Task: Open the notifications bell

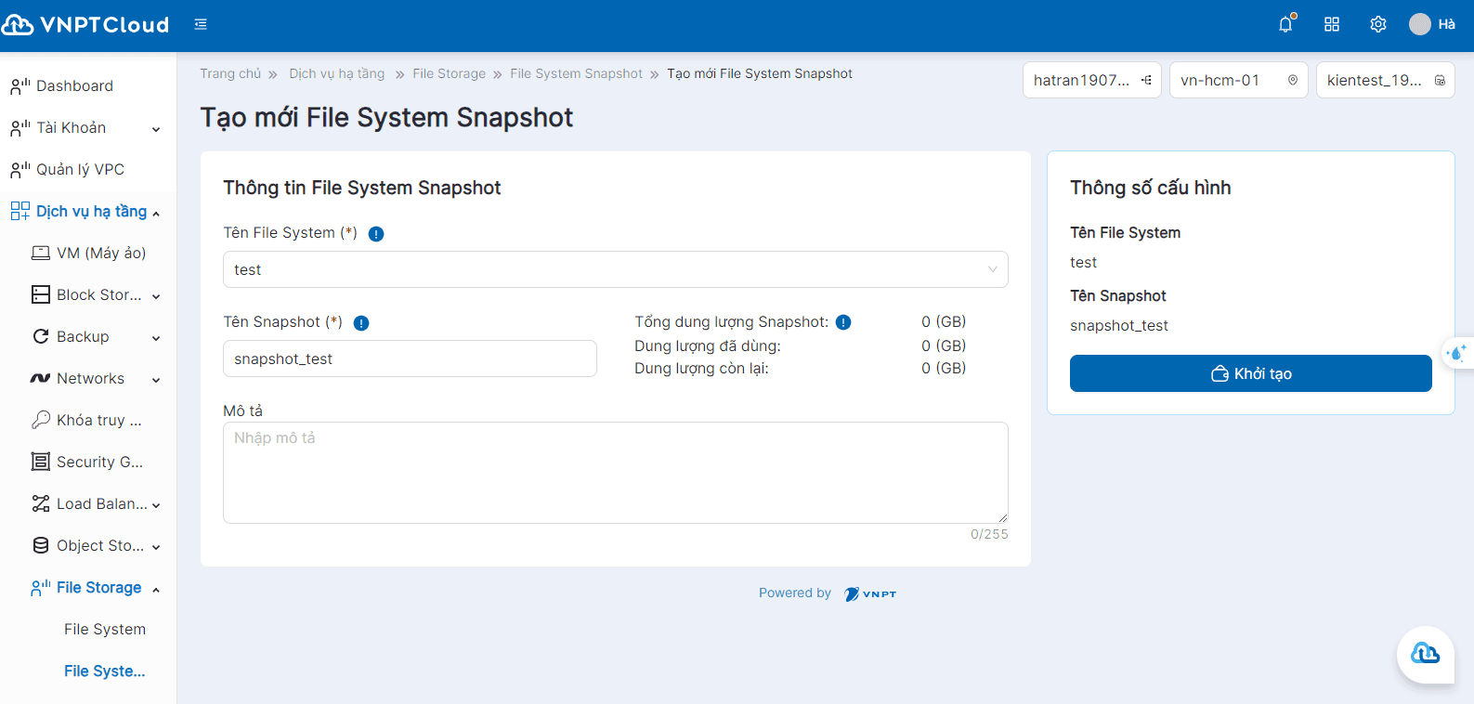Action: 1285,24
